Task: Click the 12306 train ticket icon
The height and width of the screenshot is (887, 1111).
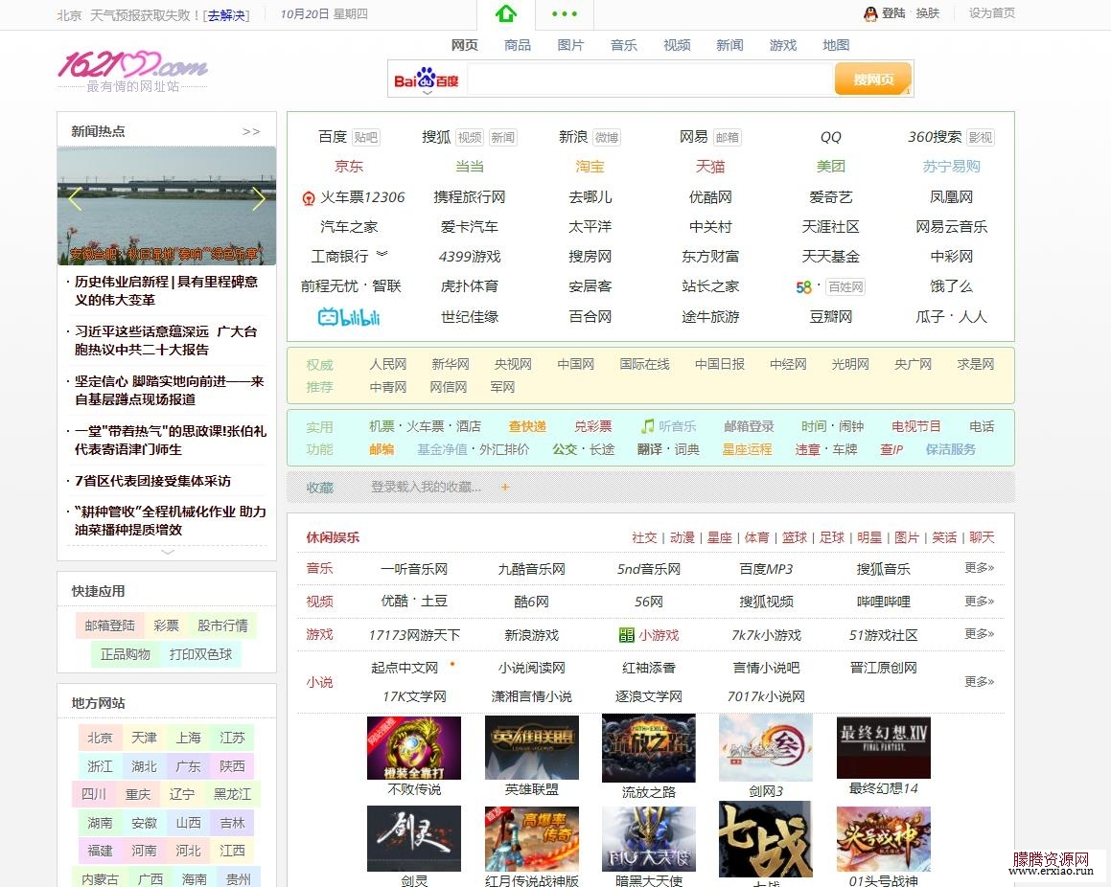Action: [x=309, y=198]
